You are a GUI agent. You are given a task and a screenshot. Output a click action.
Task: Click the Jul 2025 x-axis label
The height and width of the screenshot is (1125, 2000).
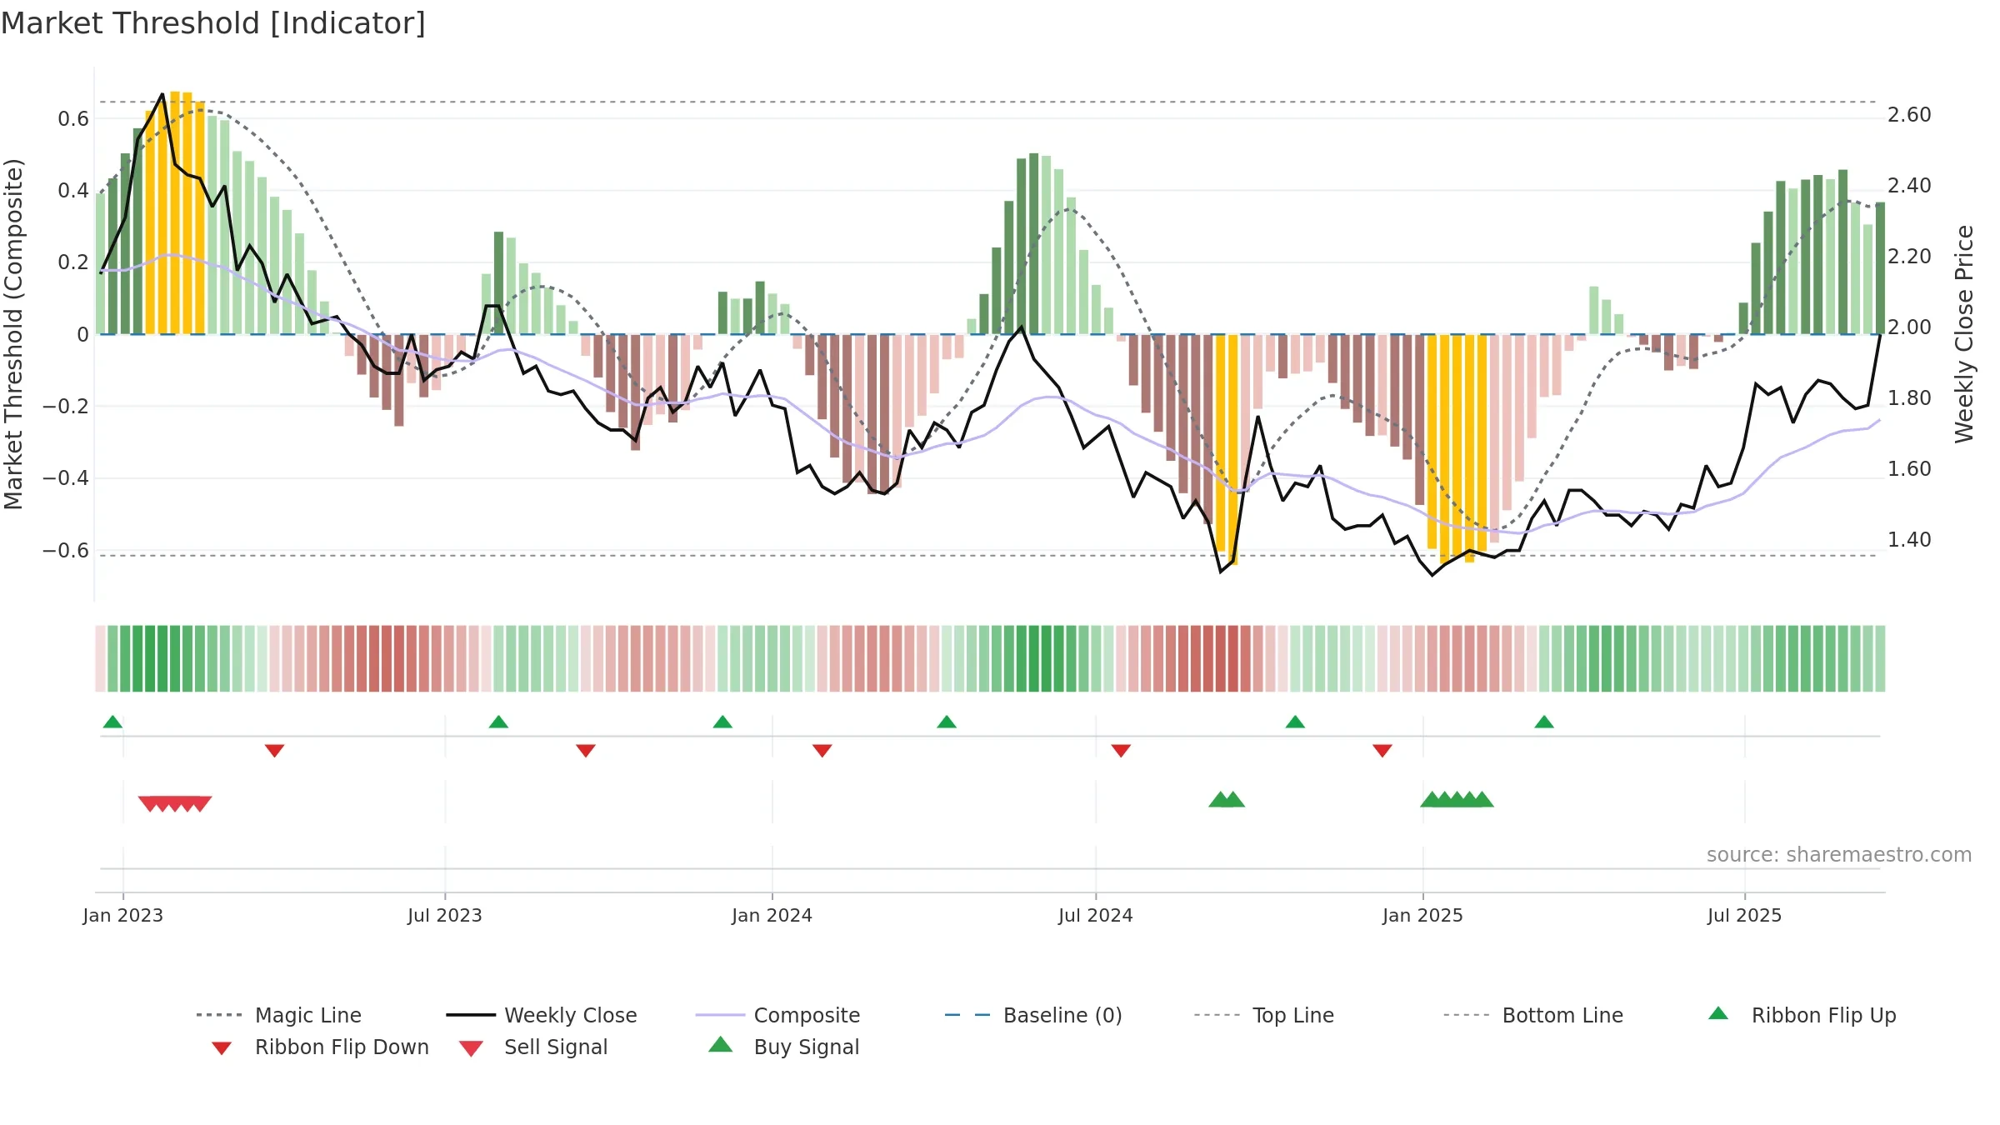1745,915
